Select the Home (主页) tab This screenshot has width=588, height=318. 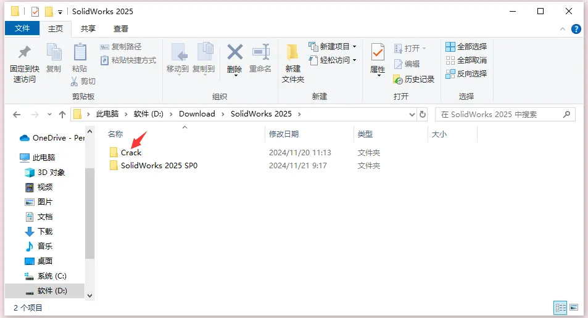point(56,28)
